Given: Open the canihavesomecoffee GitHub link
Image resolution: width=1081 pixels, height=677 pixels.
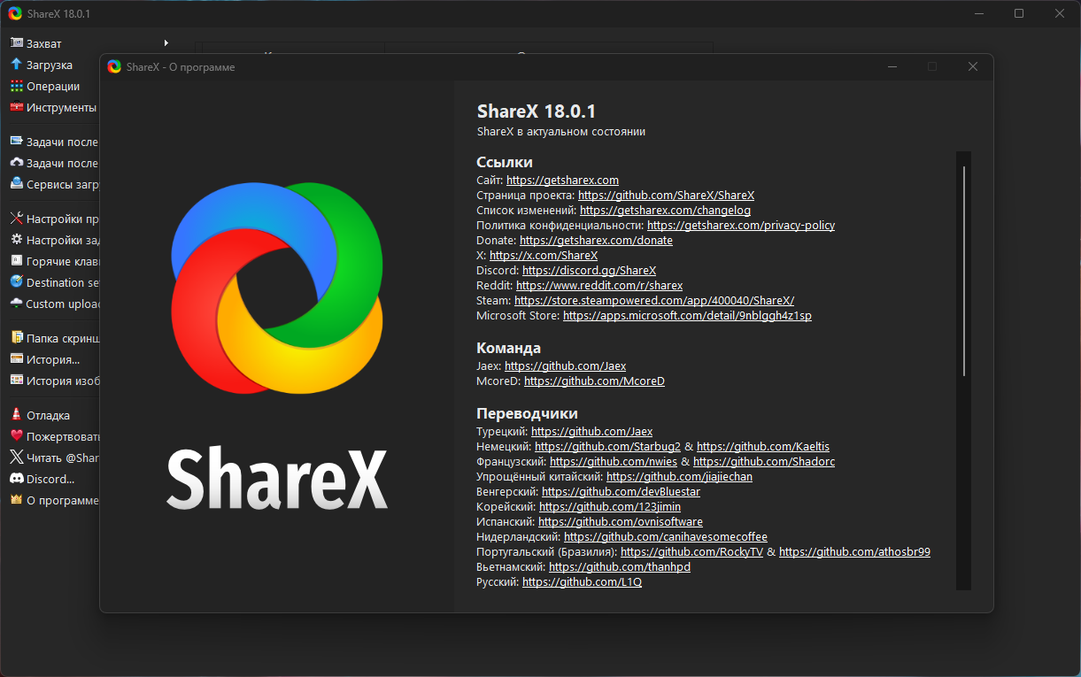Looking at the screenshot, I should click(x=666, y=536).
